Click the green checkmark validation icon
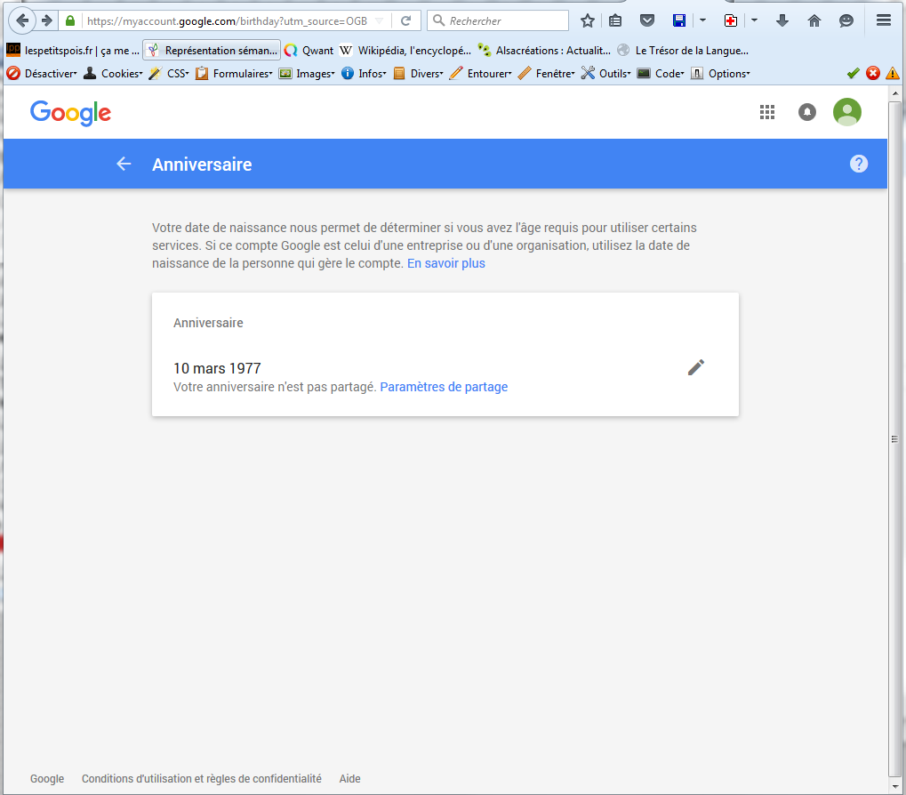 coord(853,74)
